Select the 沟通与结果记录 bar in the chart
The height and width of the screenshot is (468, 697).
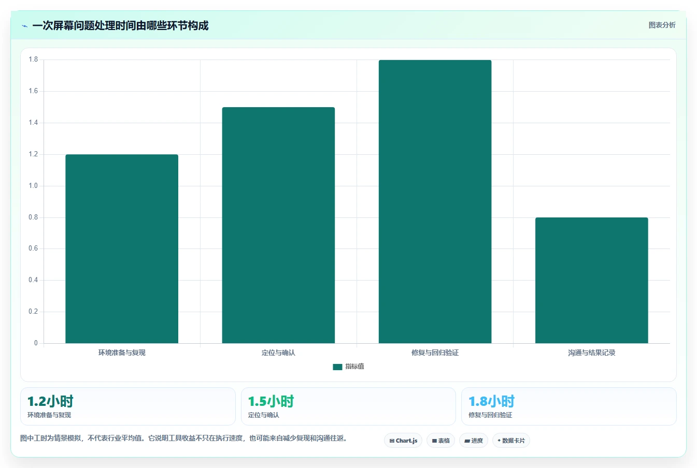point(591,280)
